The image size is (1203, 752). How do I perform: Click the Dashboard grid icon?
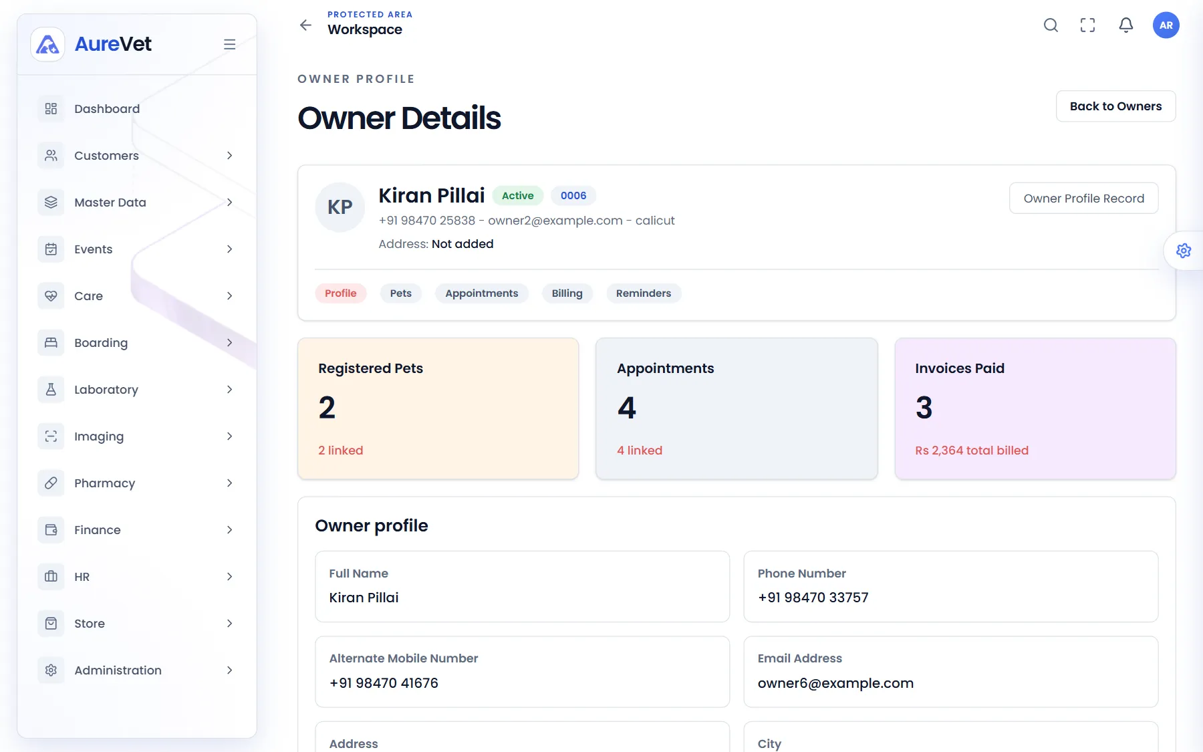click(51, 108)
